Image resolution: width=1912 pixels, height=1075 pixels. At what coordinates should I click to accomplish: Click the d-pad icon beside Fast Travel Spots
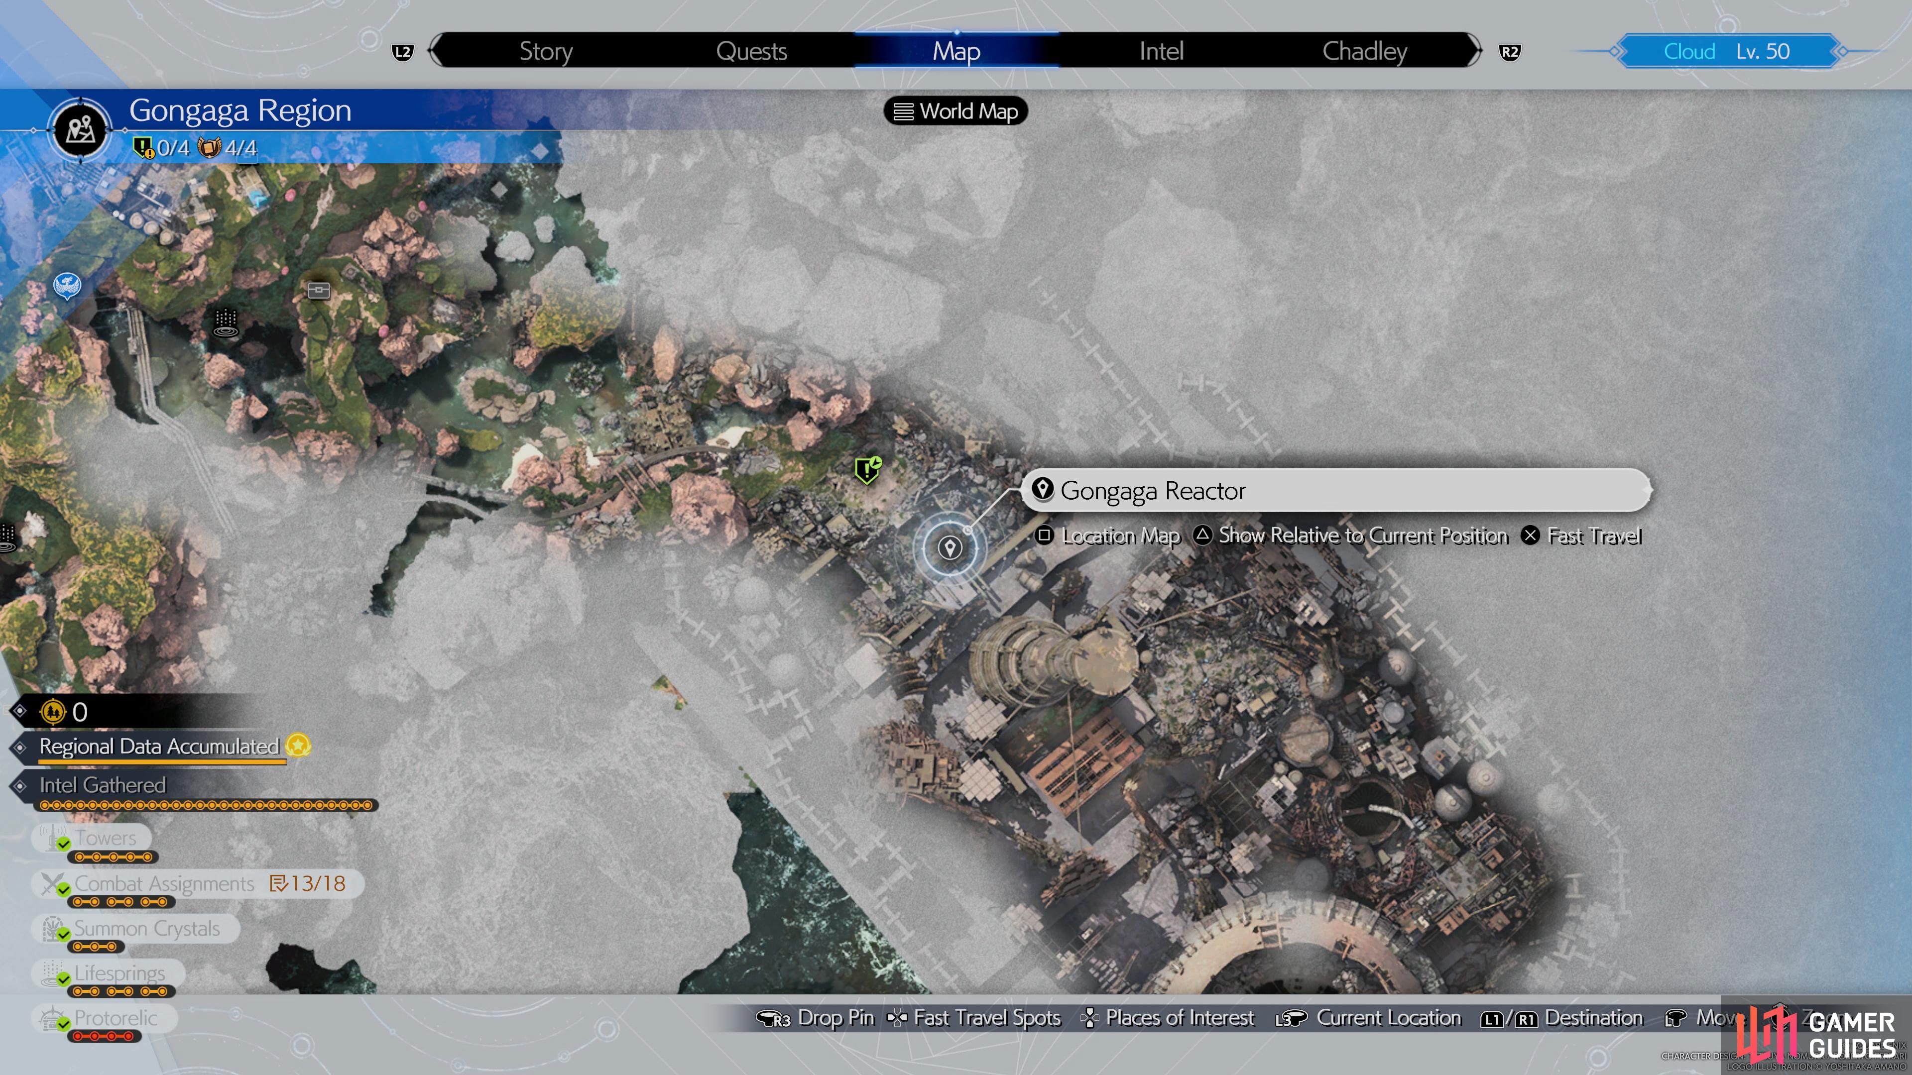(x=897, y=1018)
